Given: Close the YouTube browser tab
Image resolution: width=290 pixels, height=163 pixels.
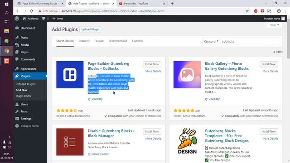Looking at the screenshot, I should click(x=164, y=4).
